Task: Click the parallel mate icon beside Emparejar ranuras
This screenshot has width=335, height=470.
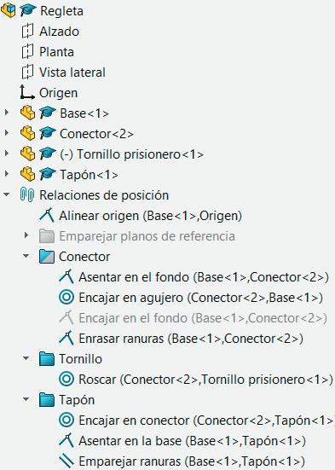Action: tap(66, 461)
